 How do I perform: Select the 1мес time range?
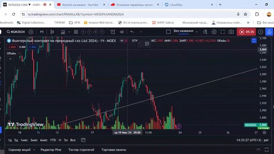tap(24, 140)
